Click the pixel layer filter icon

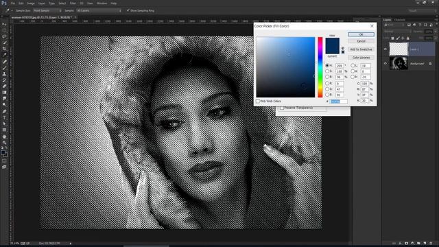(409, 25)
